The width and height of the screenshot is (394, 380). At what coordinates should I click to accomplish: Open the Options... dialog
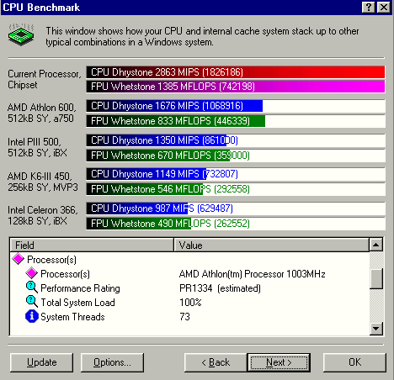pos(112,362)
